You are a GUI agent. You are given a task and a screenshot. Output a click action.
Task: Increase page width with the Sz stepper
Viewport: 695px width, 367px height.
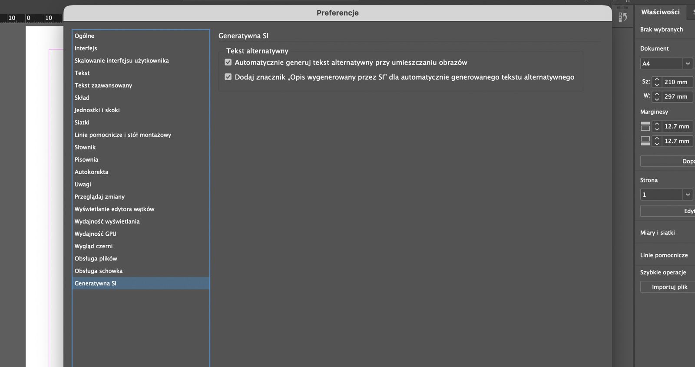pyautogui.click(x=657, y=79)
